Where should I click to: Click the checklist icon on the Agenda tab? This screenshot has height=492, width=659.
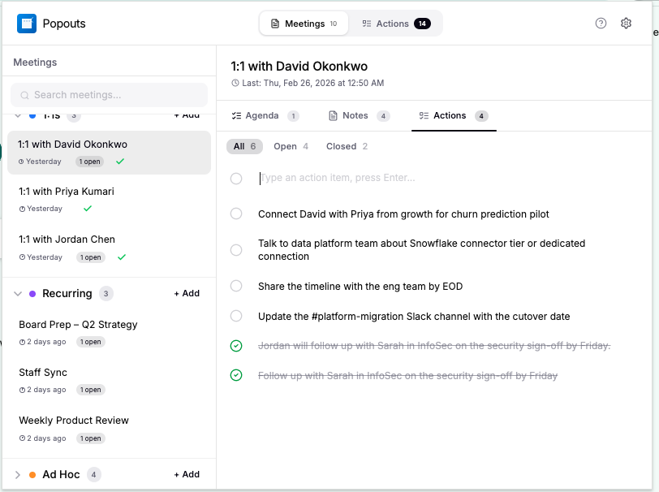[x=236, y=116]
